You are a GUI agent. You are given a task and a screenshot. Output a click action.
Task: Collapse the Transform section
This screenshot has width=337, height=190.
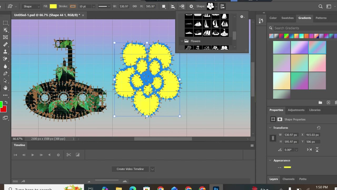click(270, 128)
